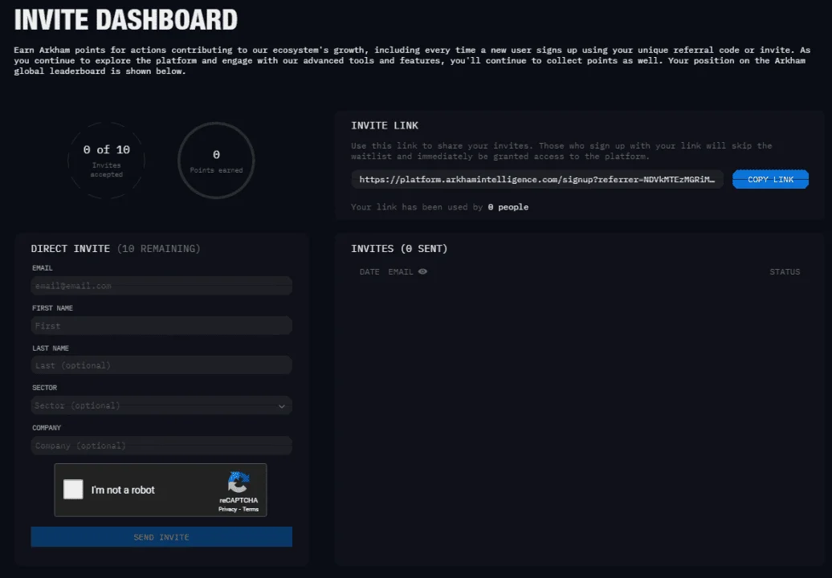832x578 pixels.
Task: Click the DATE column header
Action: click(369, 271)
